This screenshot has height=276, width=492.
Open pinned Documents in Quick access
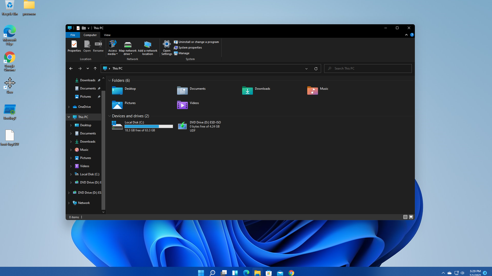(87, 88)
